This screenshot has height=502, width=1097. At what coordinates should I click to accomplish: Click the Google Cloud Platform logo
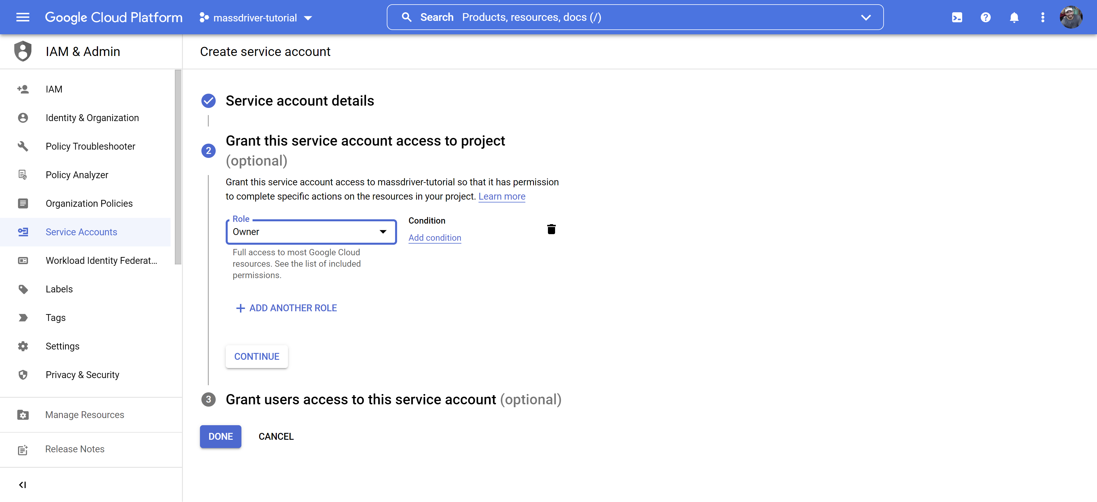pyautogui.click(x=114, y=17)
